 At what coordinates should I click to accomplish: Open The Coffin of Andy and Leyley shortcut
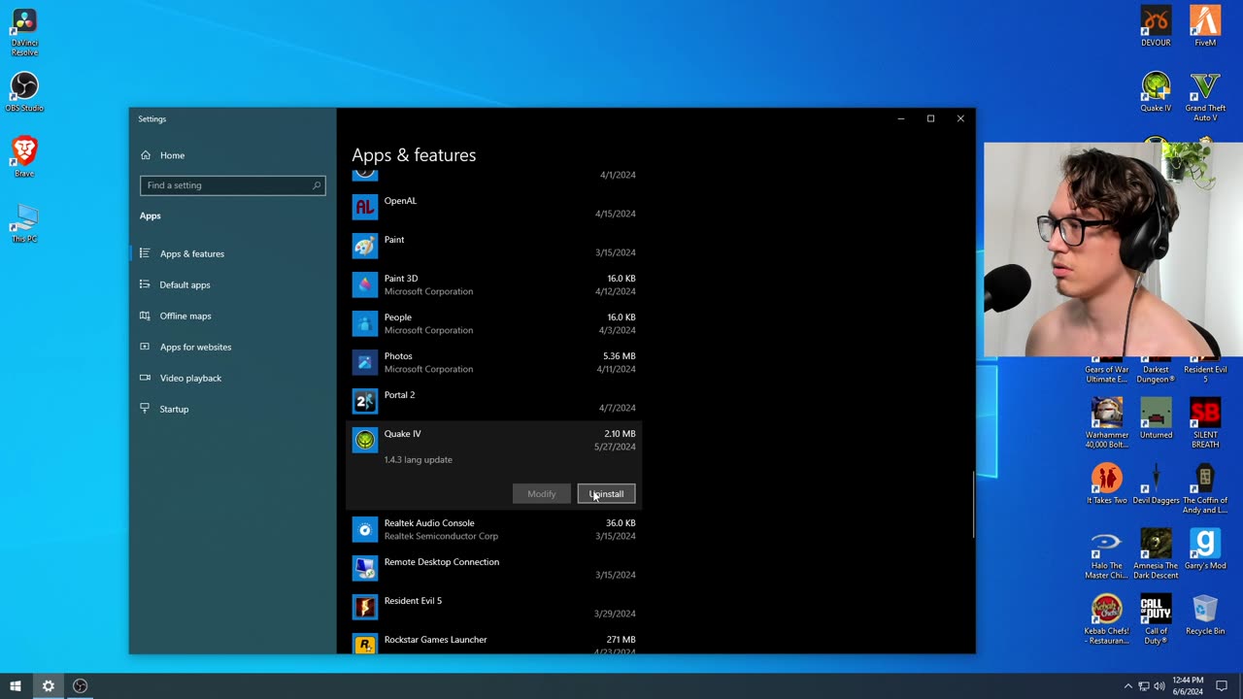[x=1205, y=489]
